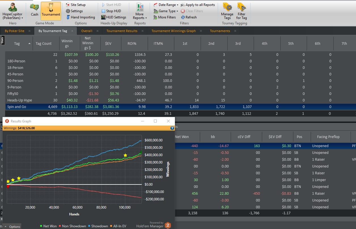Open More Reports
This screenshot has height=229, width=356.
pyautogui.click(x=139, y=11)
